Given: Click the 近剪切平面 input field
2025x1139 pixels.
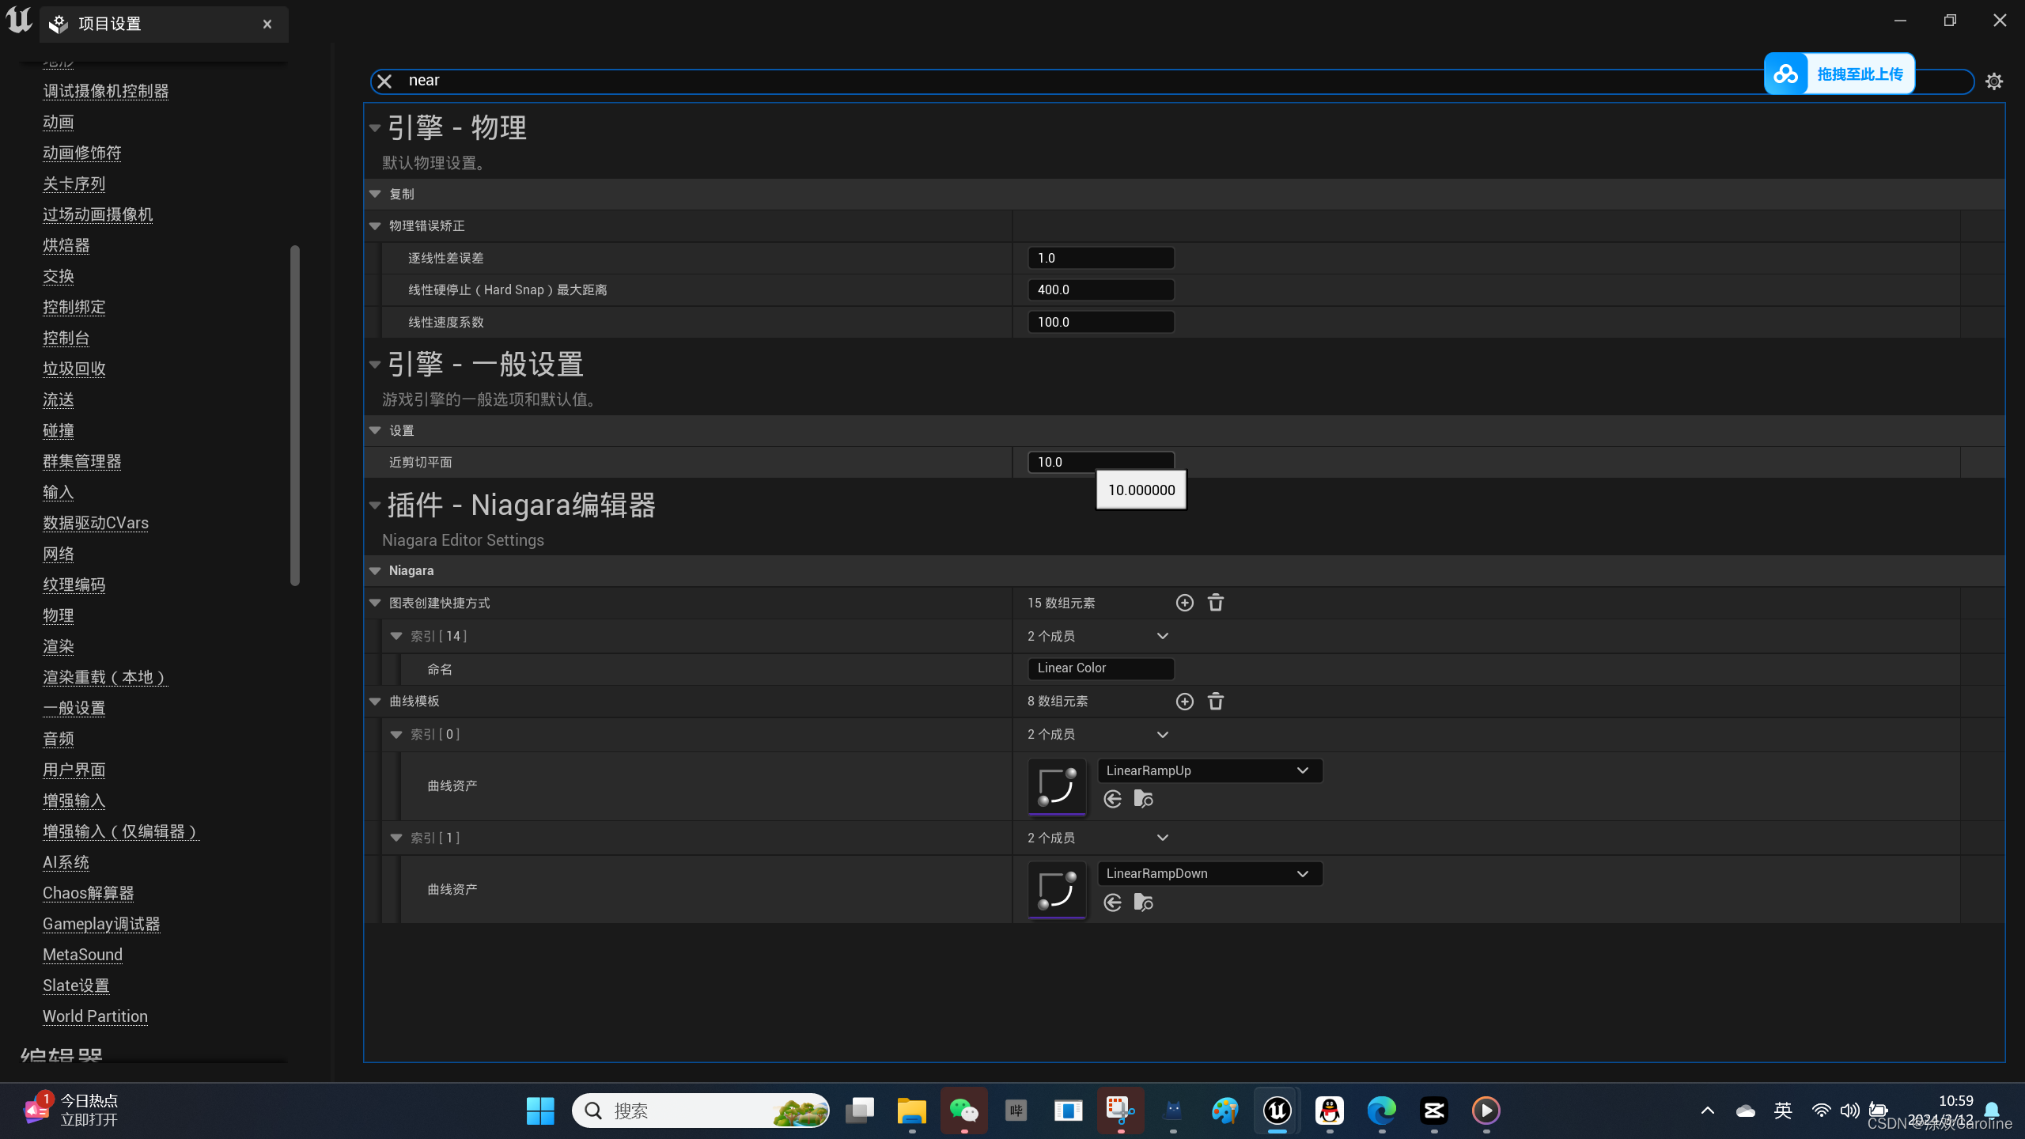Looking at the screenshot, I should pos(1100,462).
